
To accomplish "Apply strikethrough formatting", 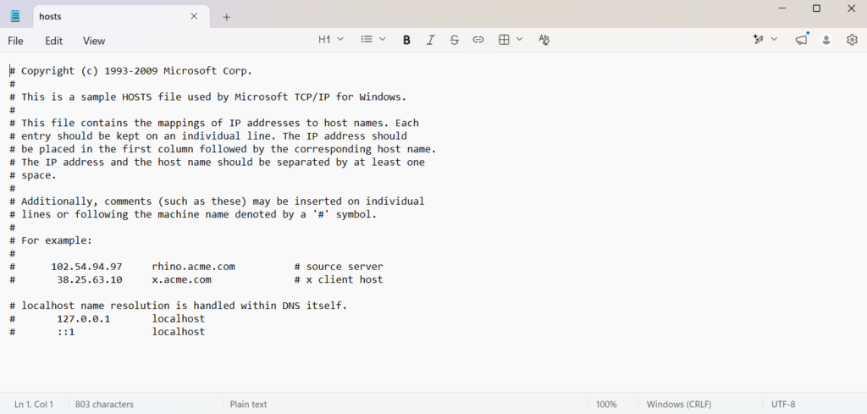I will point(454,40).
